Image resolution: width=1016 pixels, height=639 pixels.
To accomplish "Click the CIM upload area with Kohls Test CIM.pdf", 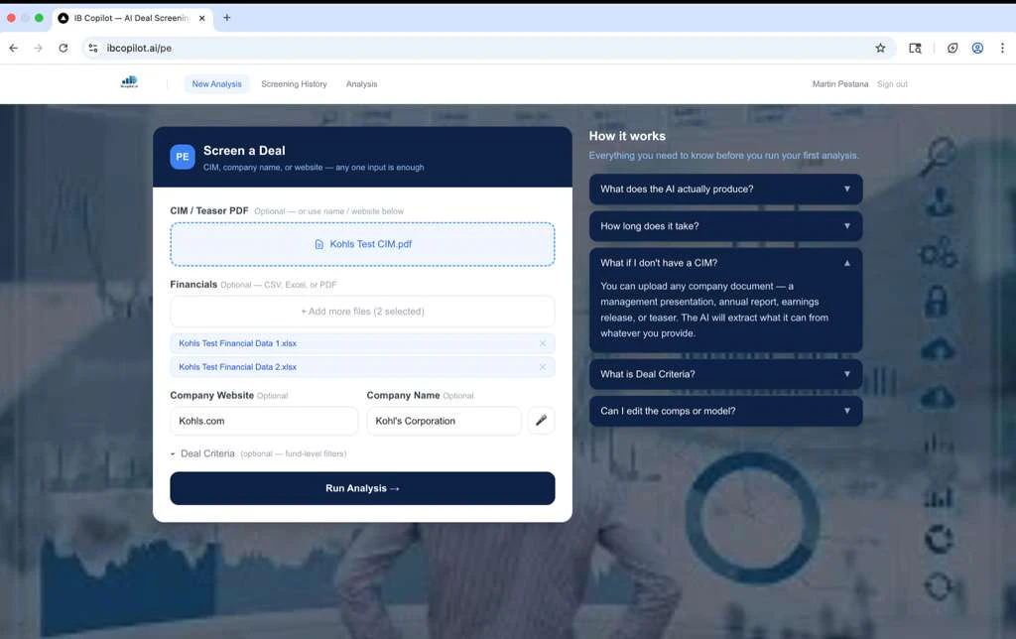I will click(362, 244).
